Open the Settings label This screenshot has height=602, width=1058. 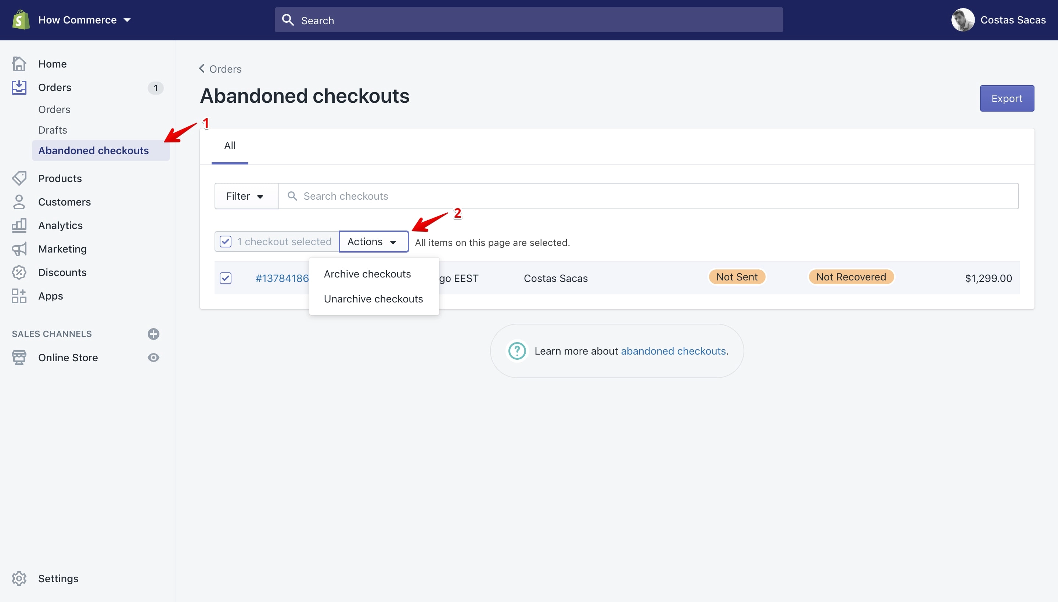pos(58,579)
